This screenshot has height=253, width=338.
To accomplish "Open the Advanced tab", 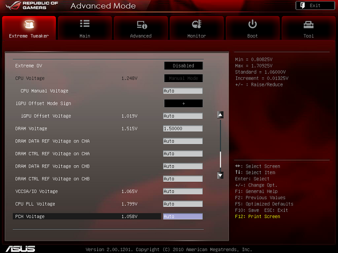I will point(141,28).
